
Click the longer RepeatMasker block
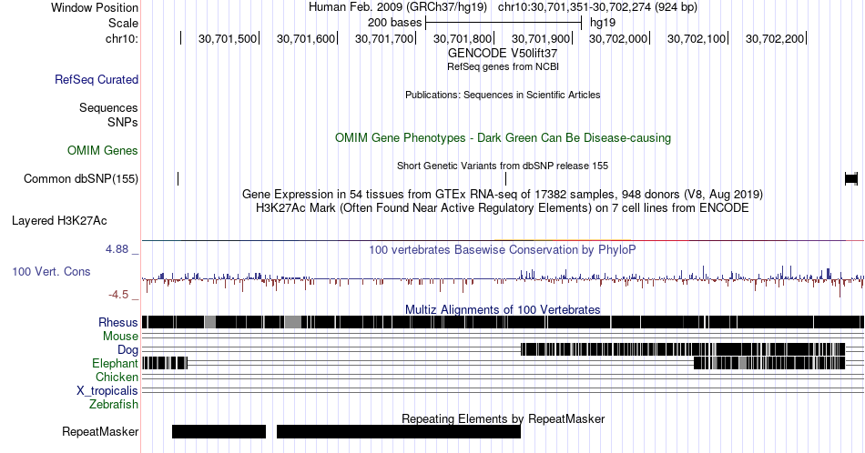coord(398,431)
